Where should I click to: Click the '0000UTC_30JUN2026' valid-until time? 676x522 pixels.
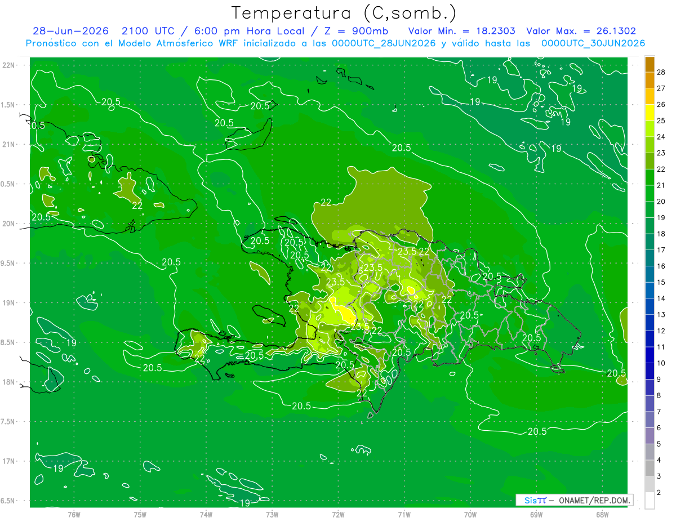point(593,43)
